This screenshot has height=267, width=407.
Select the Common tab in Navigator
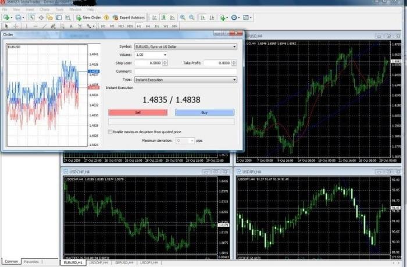pos(12,262)
